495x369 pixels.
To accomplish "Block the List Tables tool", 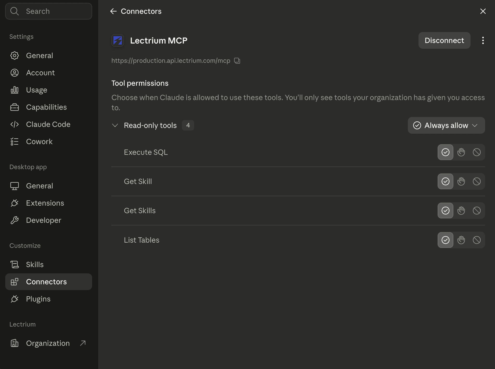I will point(477,240).
